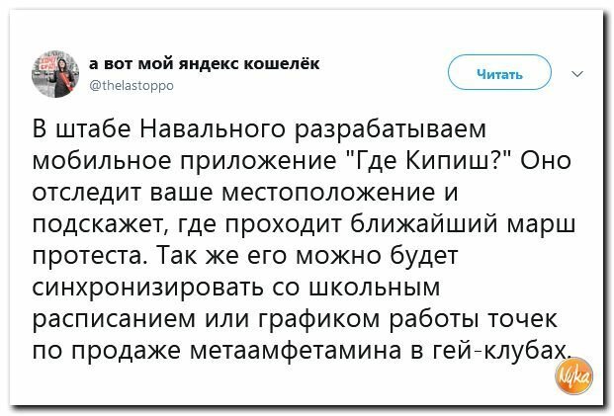Click the orange Nyka watermark logo
614x416 pixels.
(x=574, y=375)
